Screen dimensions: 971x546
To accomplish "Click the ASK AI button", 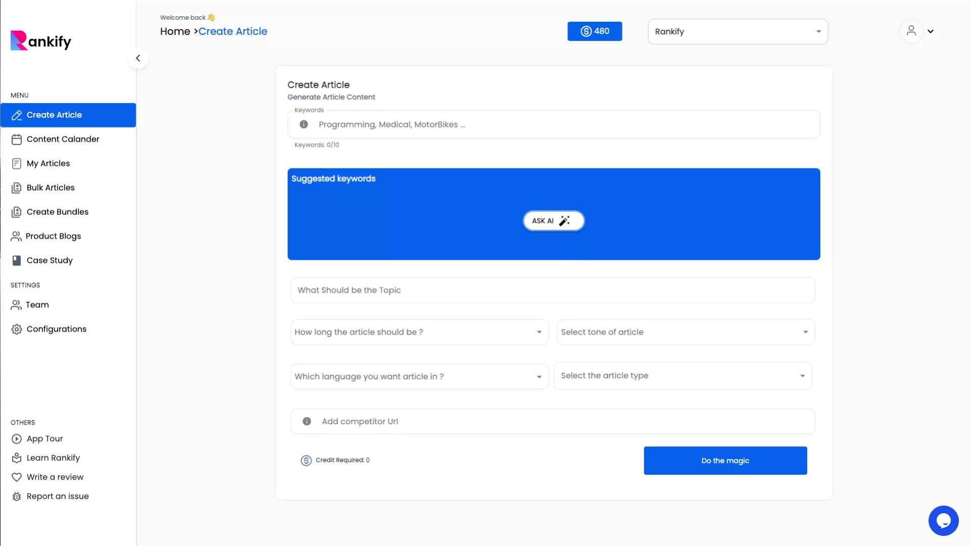I will pos(553,221).
